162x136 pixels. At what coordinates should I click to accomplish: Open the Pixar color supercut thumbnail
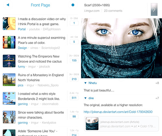[x=9, y=42]
